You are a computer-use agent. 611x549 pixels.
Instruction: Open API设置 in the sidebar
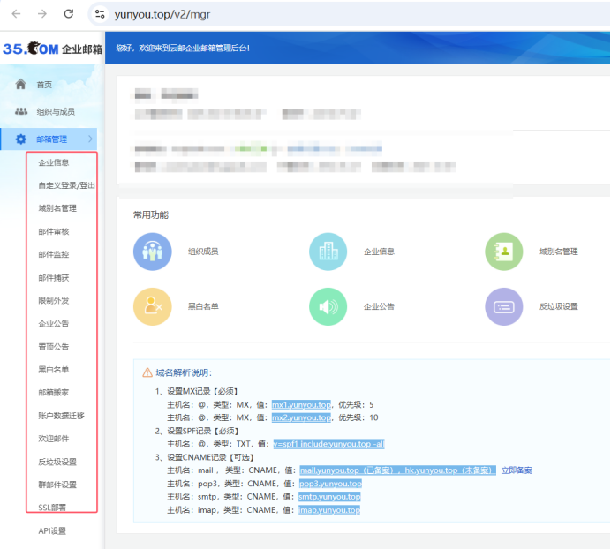pyautogui.click(x=52, y=530)
